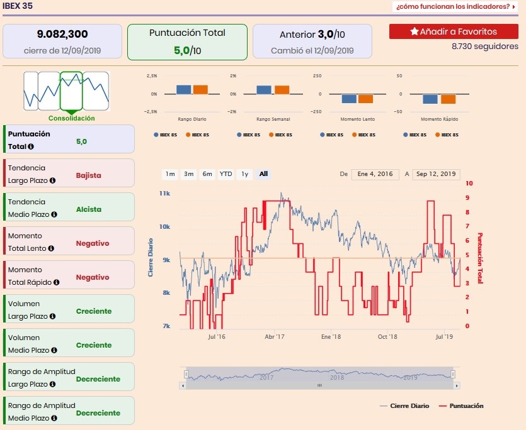This screenshot has width=526, height=430.
Task: Click the Alcista value for Tendencia Medio Plazo
Action: point(89,209)
